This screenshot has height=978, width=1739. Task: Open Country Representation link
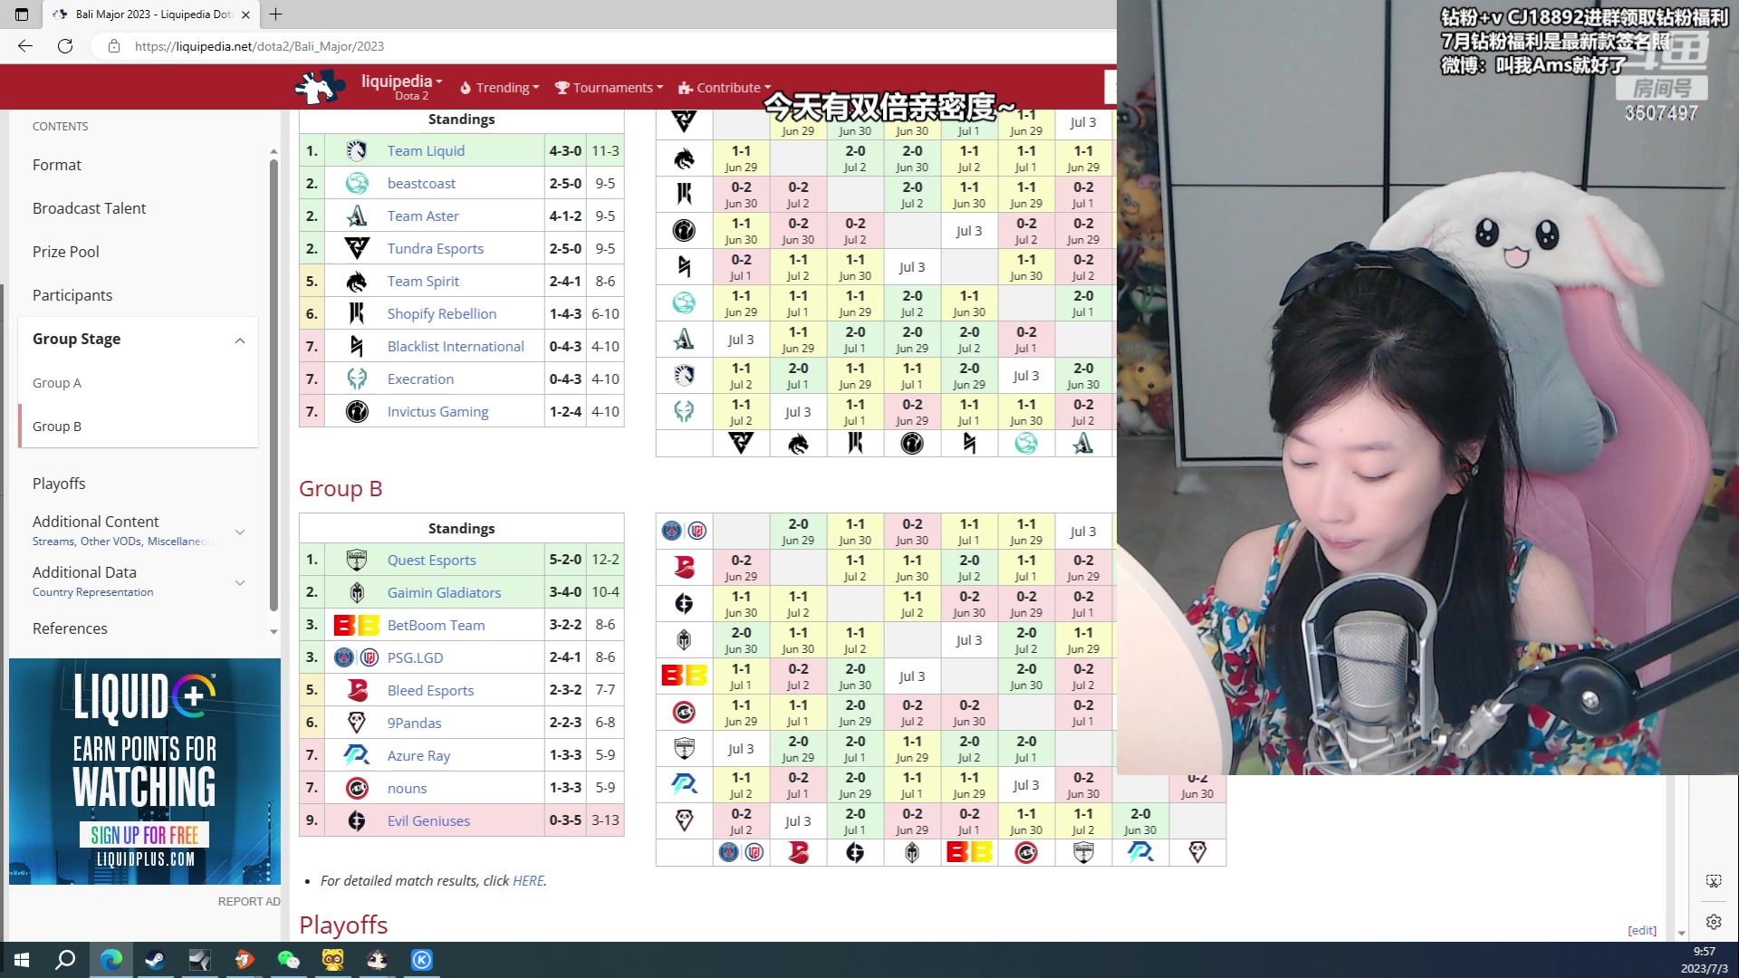tap(93, 592)
